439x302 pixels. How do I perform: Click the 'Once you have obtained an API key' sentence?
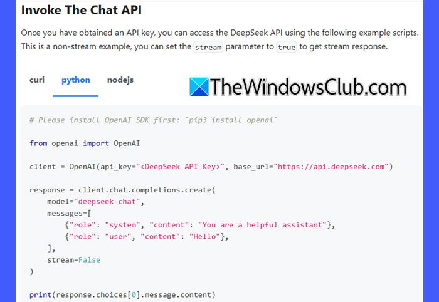pos(219,33)
